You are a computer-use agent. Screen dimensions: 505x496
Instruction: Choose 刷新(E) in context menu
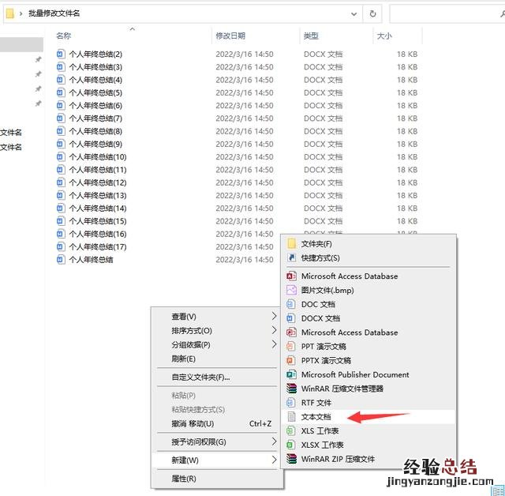click(x=217, y=359)
